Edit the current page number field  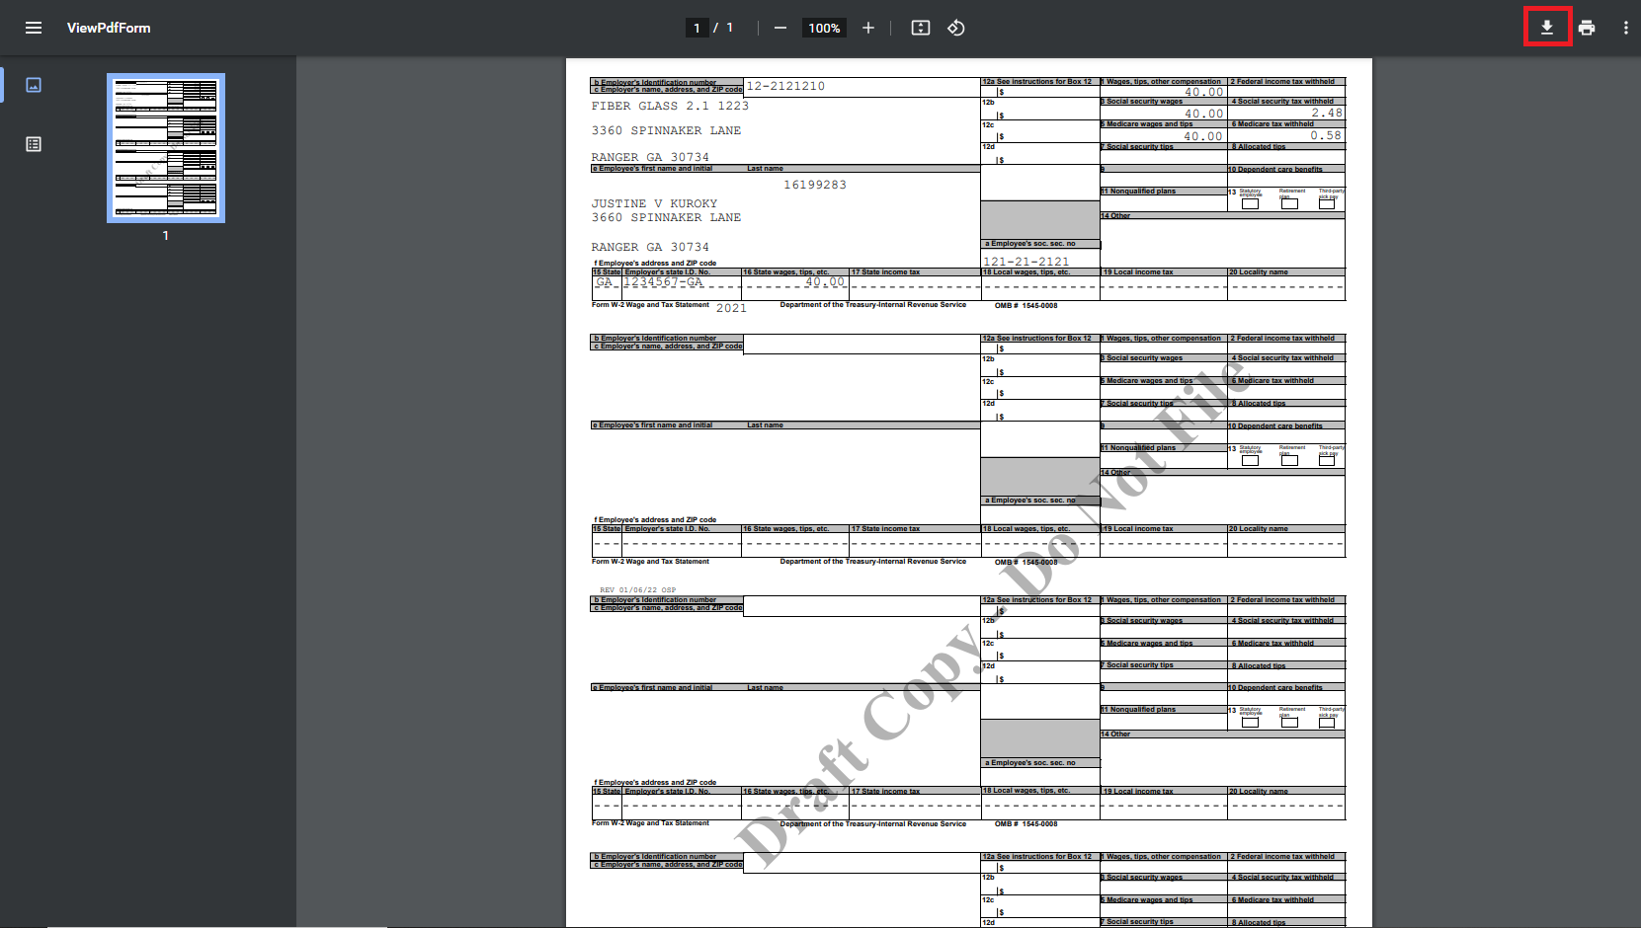click(697, 28)
